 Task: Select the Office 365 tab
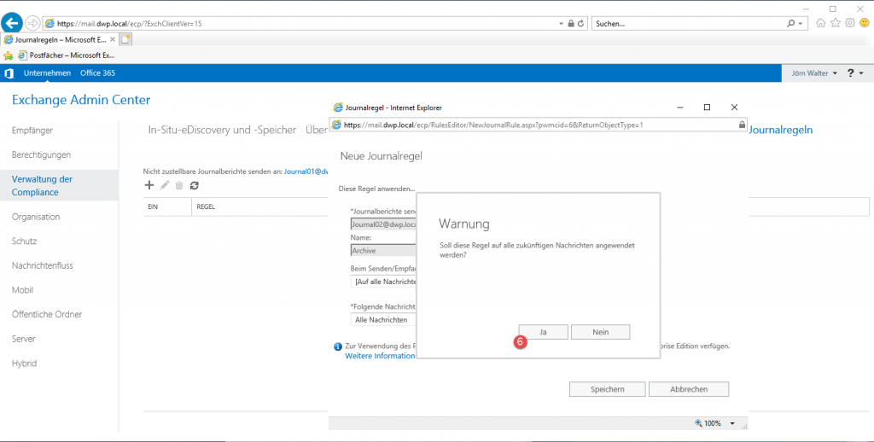[97, 73]
